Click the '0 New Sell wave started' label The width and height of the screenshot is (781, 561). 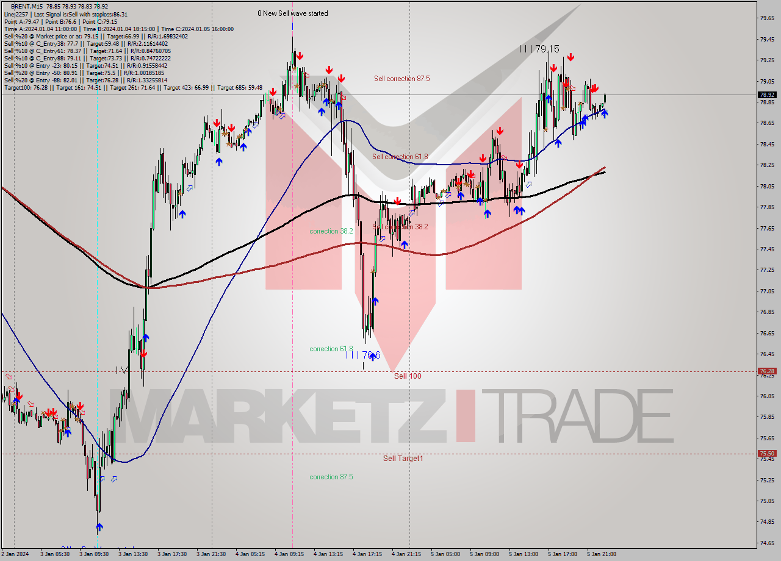(x=292, y=13)
